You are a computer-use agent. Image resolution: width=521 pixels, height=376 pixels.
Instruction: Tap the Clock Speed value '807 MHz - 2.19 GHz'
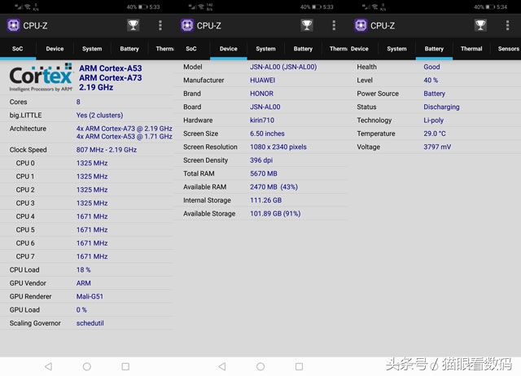(x=107, y=150)
